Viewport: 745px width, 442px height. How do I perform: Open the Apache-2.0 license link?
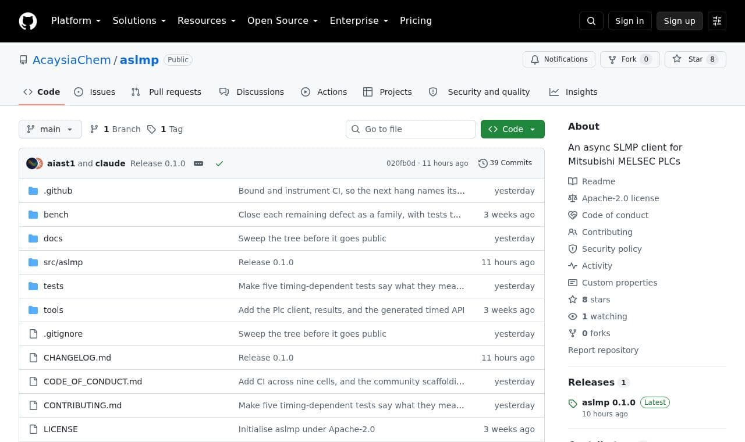(620, 198)
